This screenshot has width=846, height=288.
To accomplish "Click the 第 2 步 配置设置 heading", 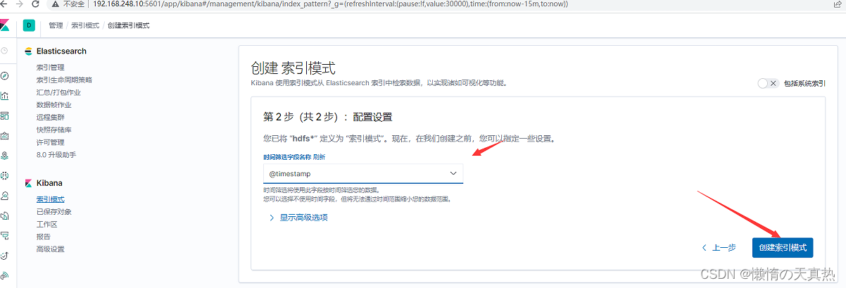I will [x=327, y=117].
